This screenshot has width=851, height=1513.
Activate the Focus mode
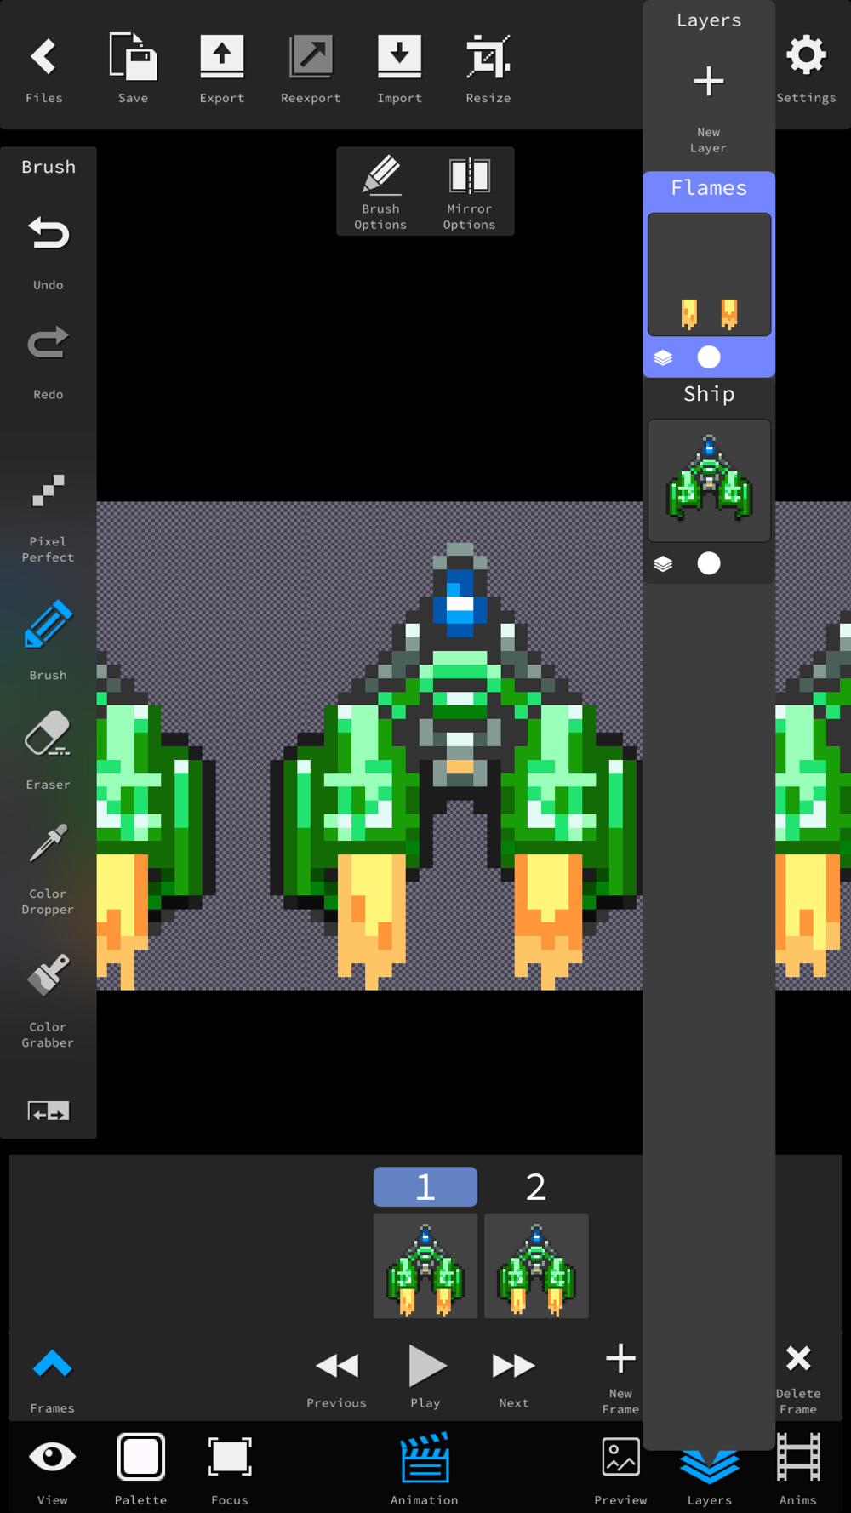(230, 1470)
